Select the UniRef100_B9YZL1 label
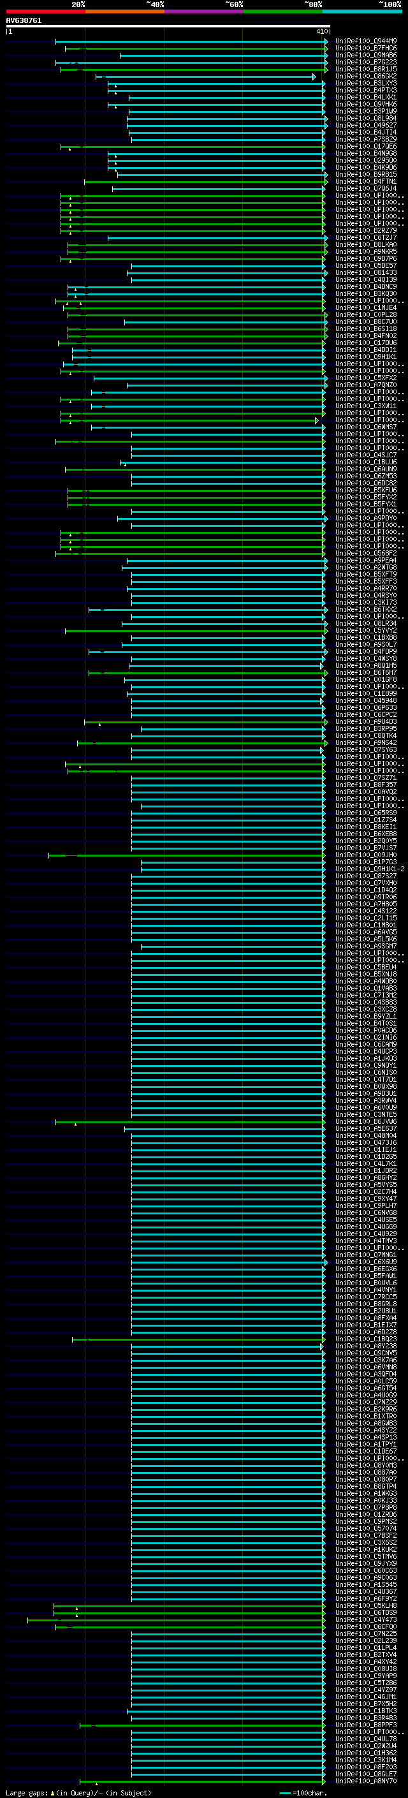 click(x=366, y=1016)
